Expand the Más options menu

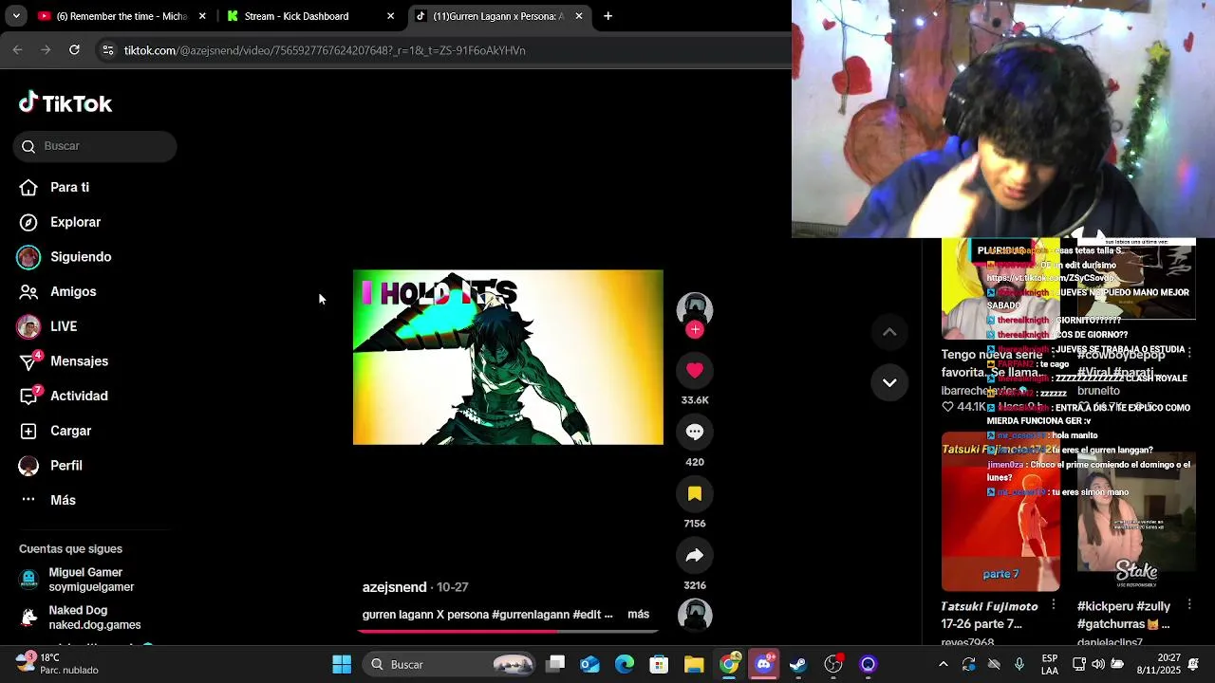pos(47,500)
